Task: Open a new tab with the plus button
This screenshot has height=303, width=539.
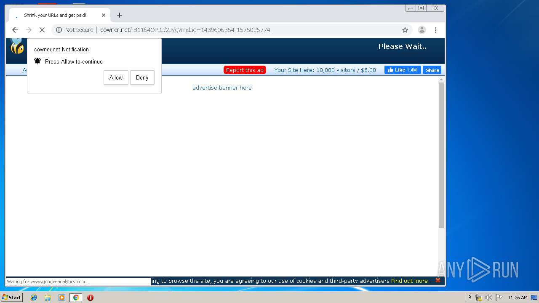Action: (120, 15)
